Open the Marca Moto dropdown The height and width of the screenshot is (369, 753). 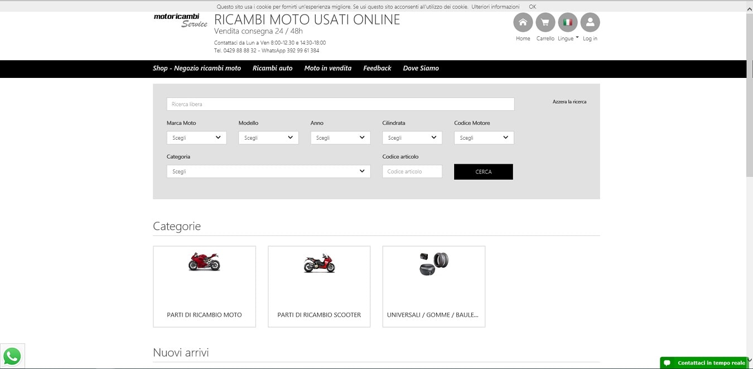(x=196, y=137)
